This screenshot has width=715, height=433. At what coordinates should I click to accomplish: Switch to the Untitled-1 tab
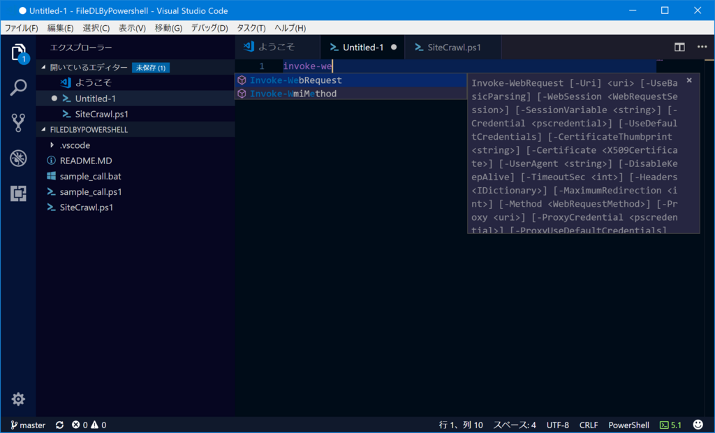(x=362, y=47)
